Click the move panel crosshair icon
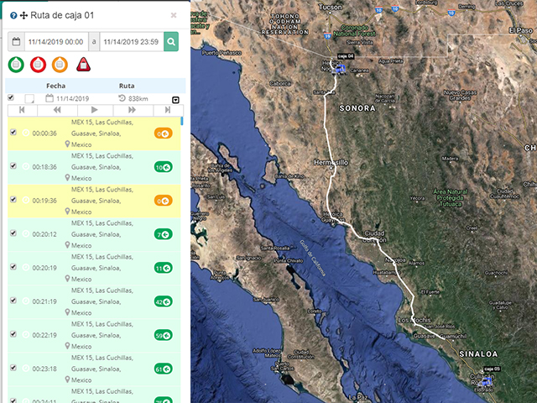Screen dimensions: 537x403 point(23,15)
